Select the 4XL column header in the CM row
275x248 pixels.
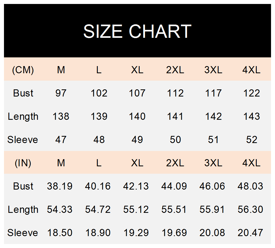[x=251, y=70]
